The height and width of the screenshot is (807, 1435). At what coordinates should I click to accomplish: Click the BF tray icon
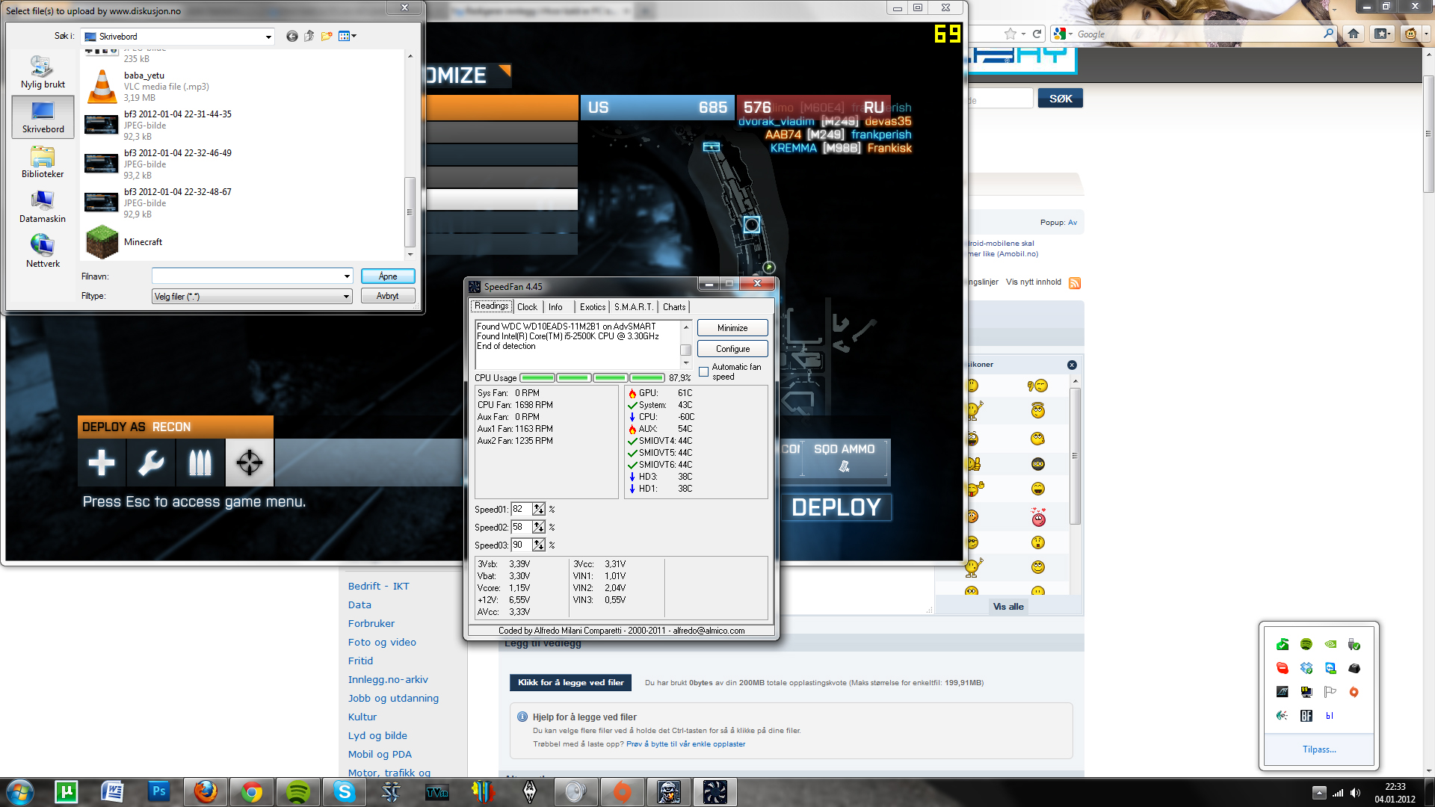[1306, 716]
